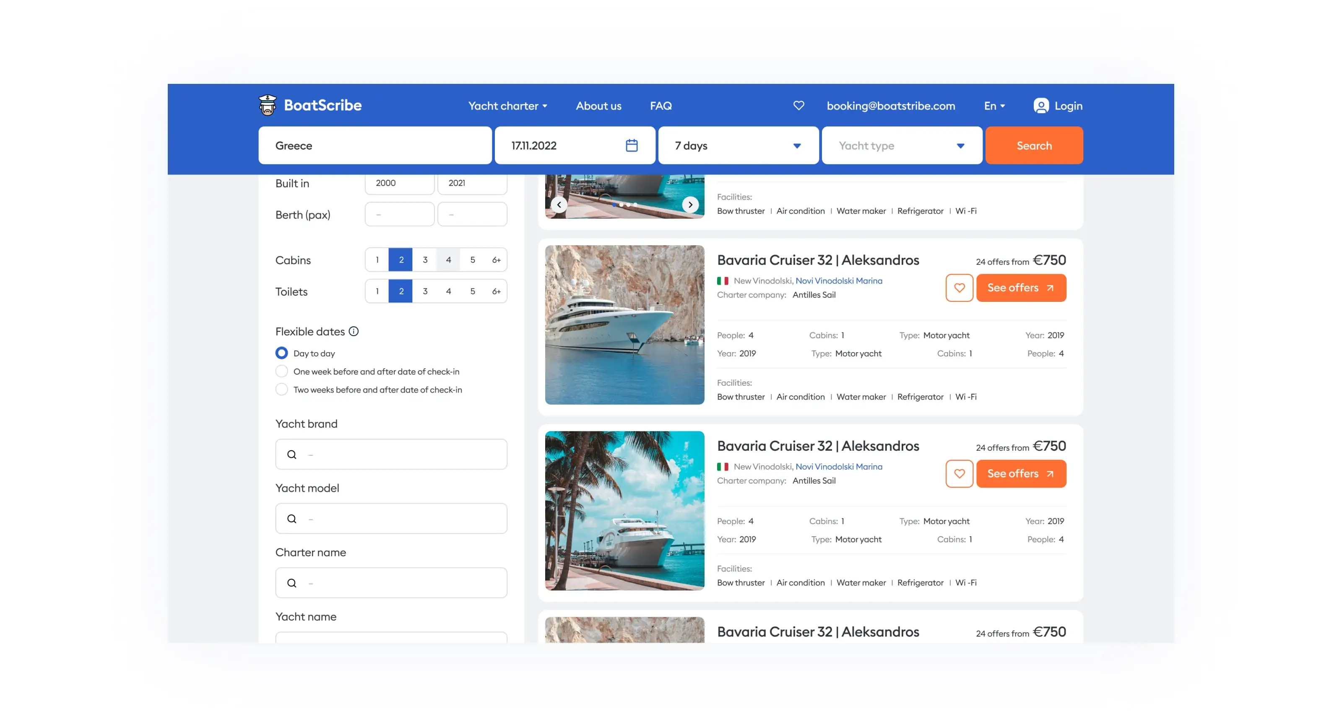Select Two weeks before and after option
Viewport: 1342px width, 727px height.
click(x=281, y=389)
